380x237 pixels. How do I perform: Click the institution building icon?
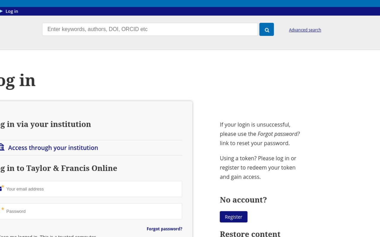[2, 147]
